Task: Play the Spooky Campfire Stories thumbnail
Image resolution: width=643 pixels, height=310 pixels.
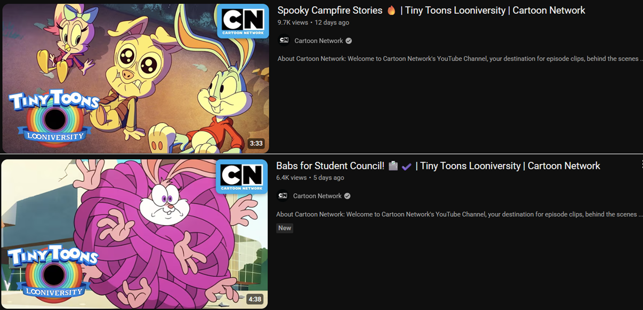Action: point(135,78)
